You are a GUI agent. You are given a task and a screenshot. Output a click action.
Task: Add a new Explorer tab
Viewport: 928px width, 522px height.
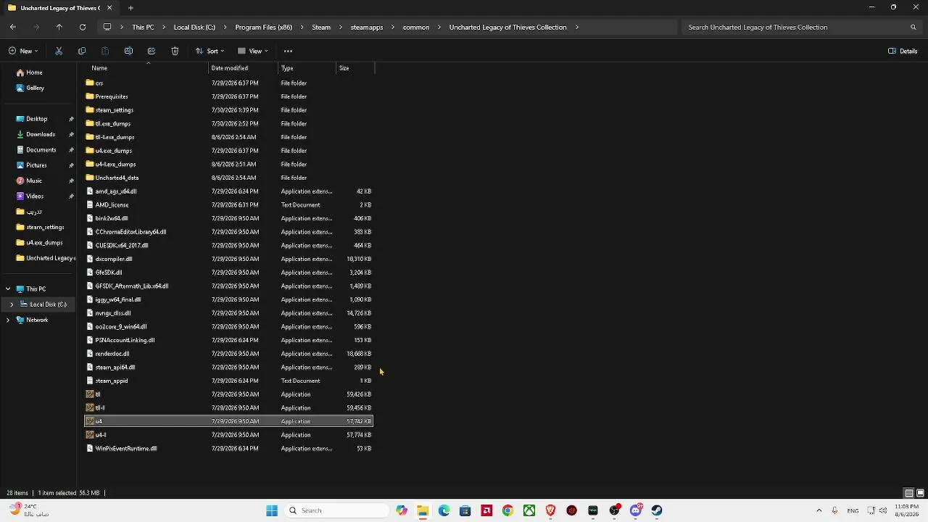(130, 8)
